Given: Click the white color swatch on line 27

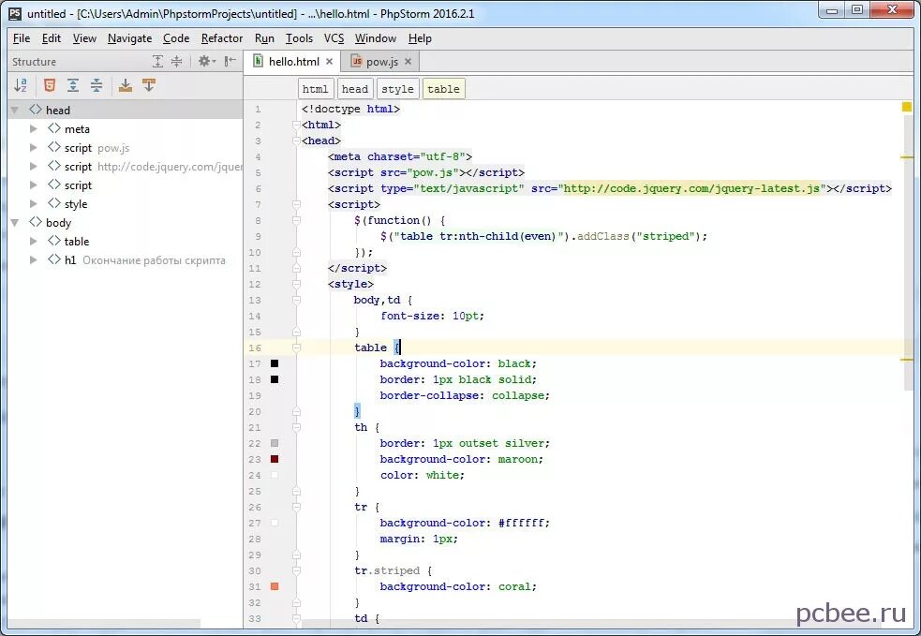Looking at the screenshot, I should [x=275, y=523].
